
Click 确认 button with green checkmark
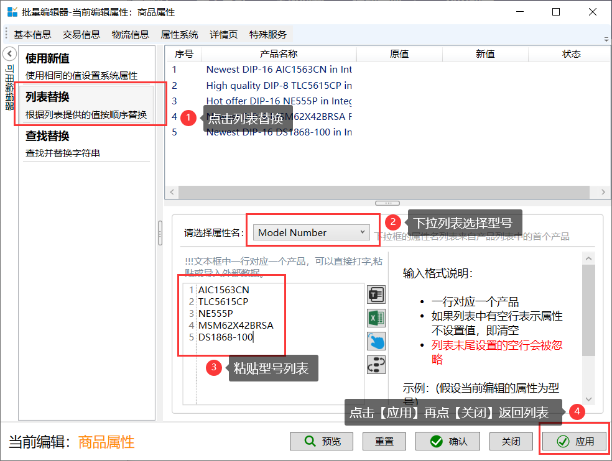point(447,441)
